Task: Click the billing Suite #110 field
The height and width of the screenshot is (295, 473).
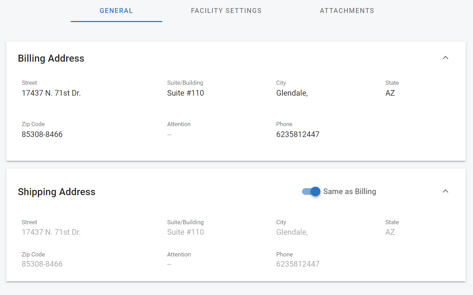Action: pyautogui.click(x=185, y=93)
